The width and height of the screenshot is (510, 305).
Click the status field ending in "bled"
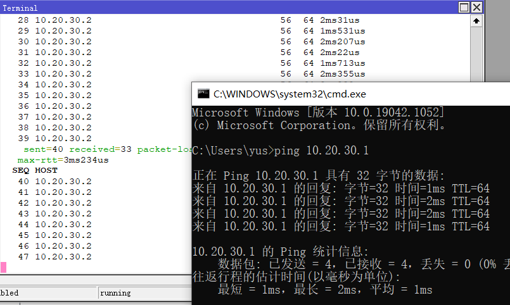[10, 293]
